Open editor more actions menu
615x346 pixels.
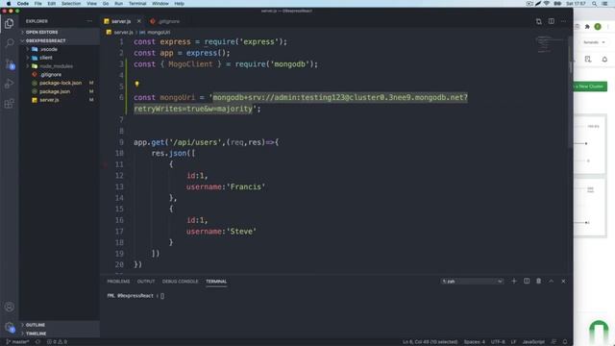[x=564, y=21]
